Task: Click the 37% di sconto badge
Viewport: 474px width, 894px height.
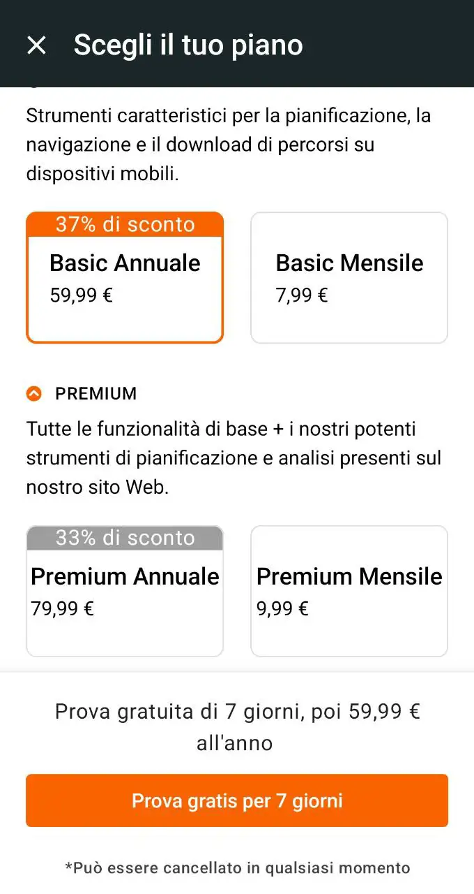Action: pos(125,224)
